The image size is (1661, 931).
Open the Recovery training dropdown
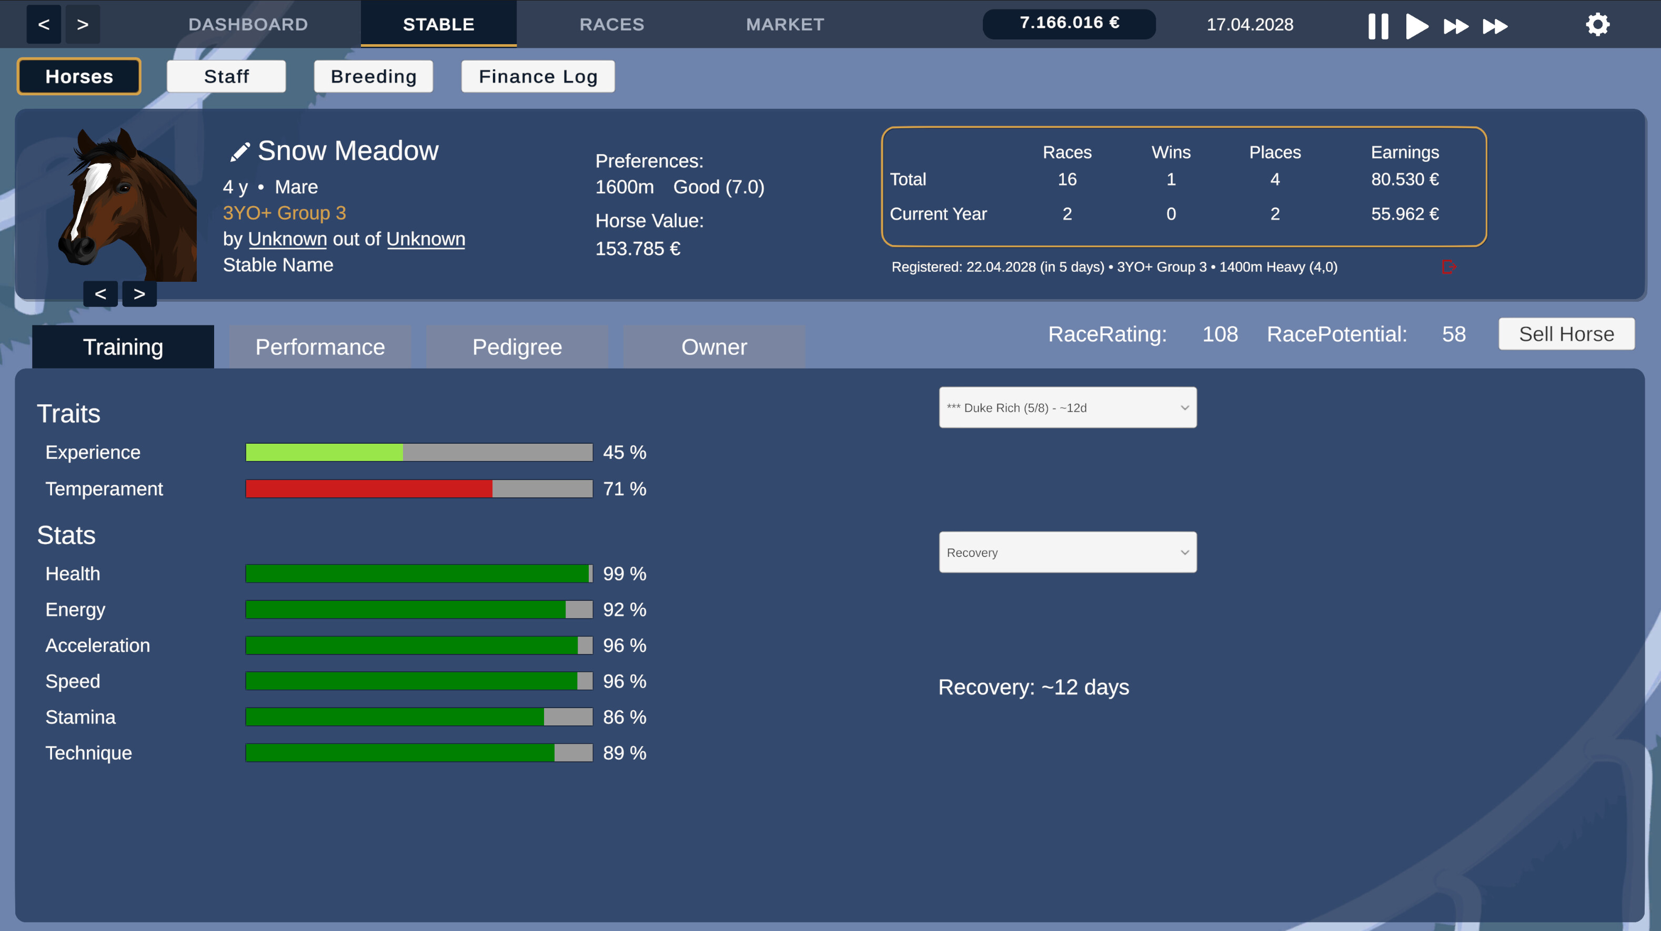point(1067,552)
